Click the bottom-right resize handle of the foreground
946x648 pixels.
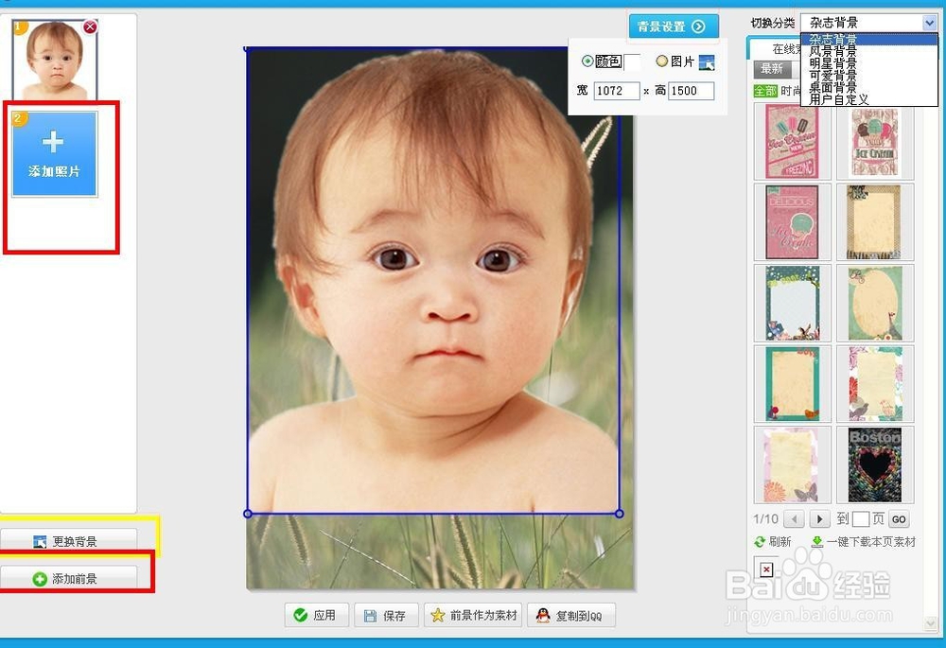[x=620, y=514]
